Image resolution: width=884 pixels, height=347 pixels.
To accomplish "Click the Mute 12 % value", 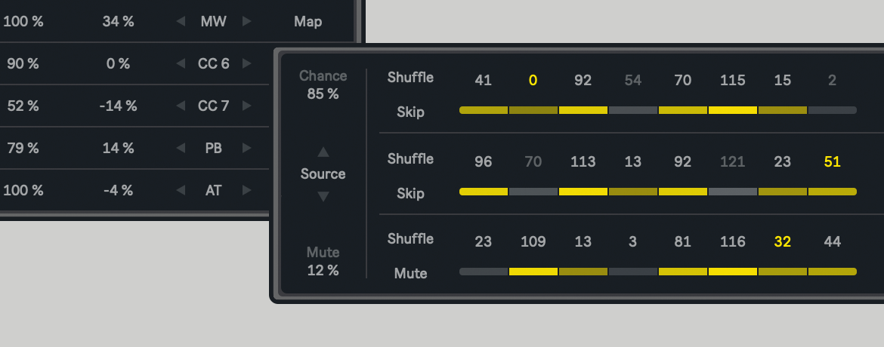I will 323,270.
